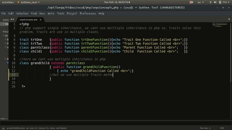Open the Preferences menu
The image size is (232, 130).
coord(88,13)
